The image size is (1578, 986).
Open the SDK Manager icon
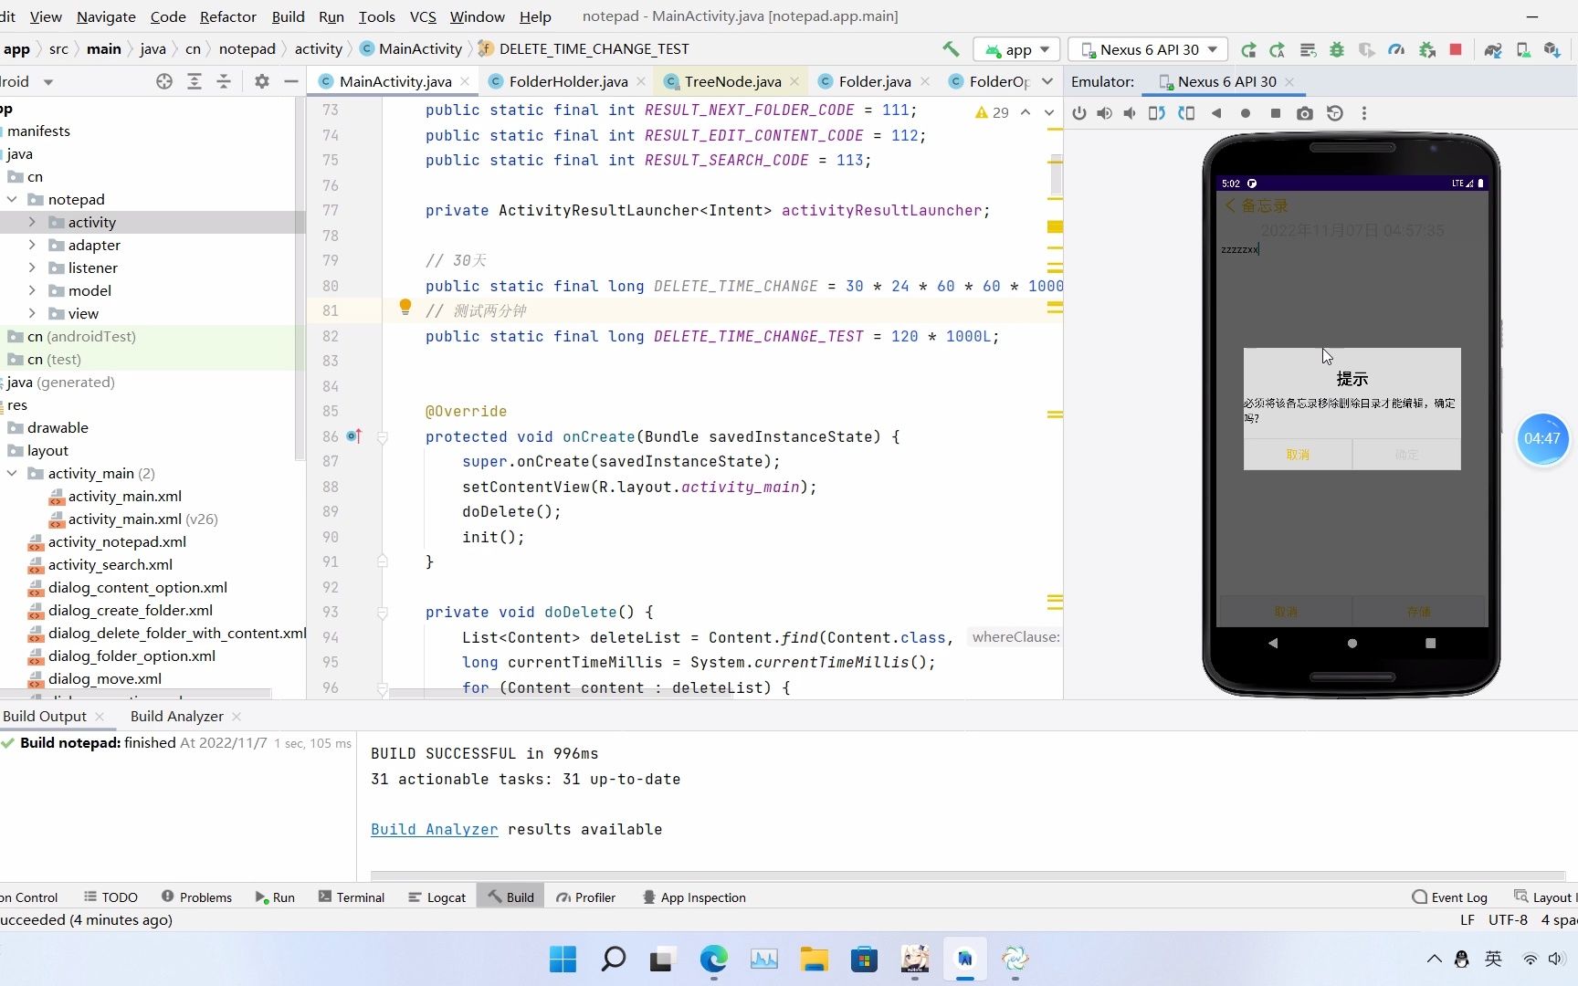(1552, 49)
